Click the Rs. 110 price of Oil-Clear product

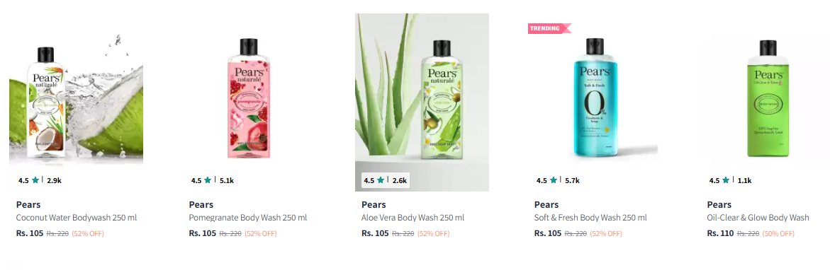coord(720,233)
